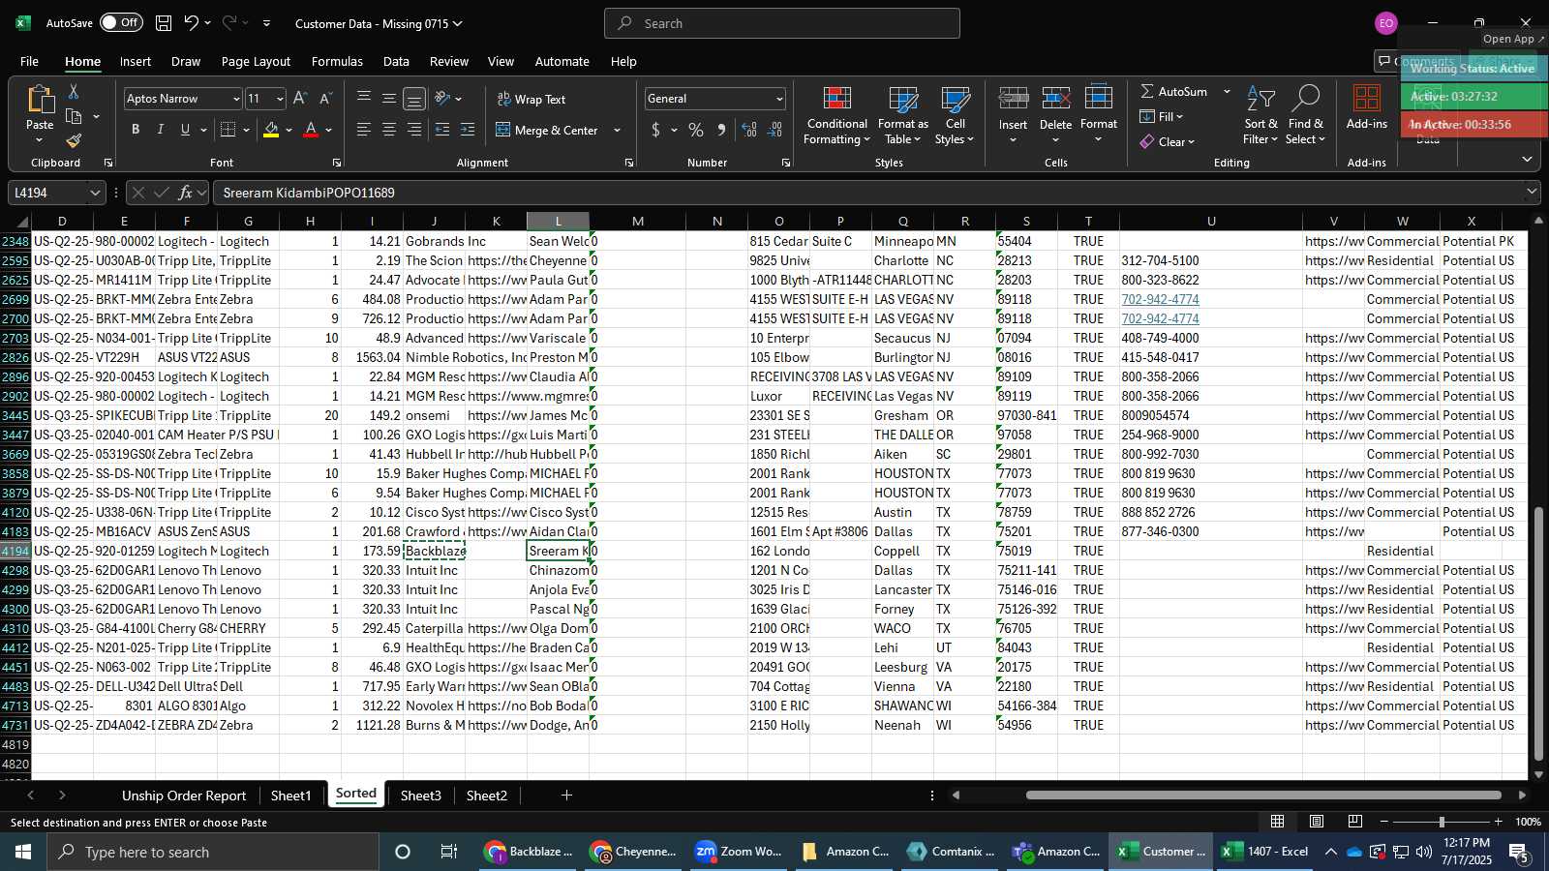Switch to the Insert ribbon tab

pos(136,61)
